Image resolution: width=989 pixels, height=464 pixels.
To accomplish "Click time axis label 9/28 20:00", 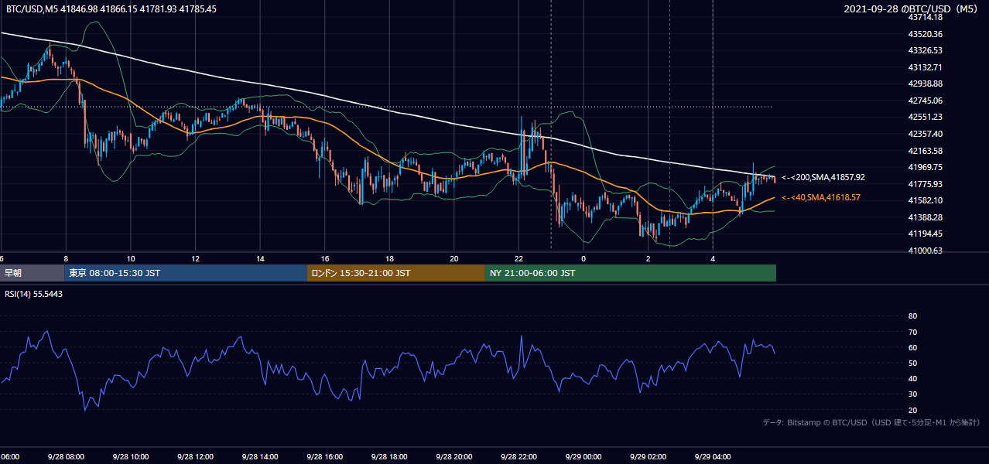I will point(453,456).
